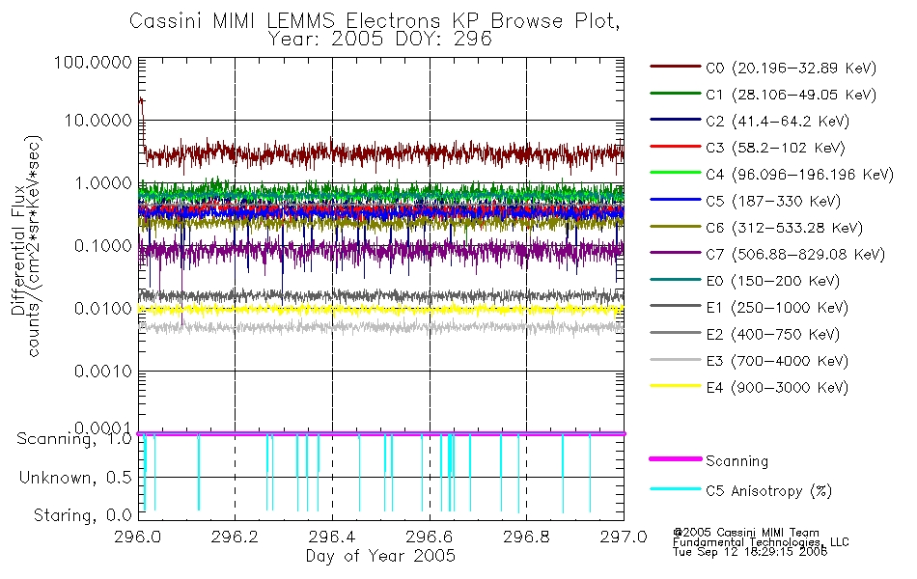Click the 'Day of Year 2005' axis title
This screenshot has height=579, width=917.
(x=380, y=556)
